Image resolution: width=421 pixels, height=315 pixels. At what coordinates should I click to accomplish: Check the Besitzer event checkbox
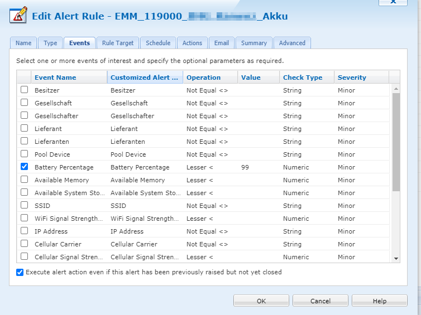24,90
